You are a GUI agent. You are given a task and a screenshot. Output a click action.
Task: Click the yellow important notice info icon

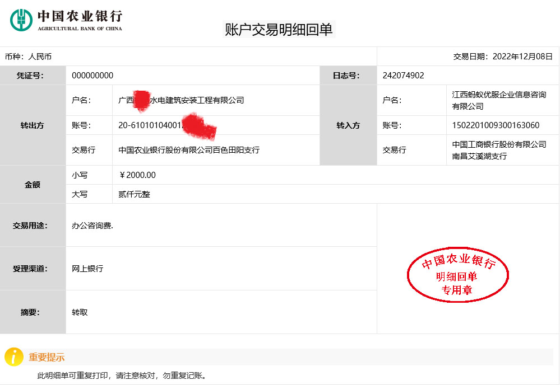click(13, 356)
